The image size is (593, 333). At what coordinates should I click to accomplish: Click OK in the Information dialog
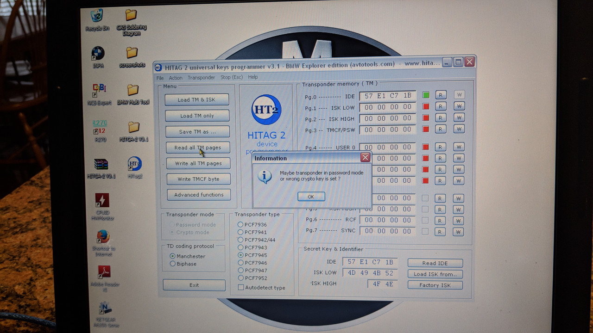[x=311, y=197]
